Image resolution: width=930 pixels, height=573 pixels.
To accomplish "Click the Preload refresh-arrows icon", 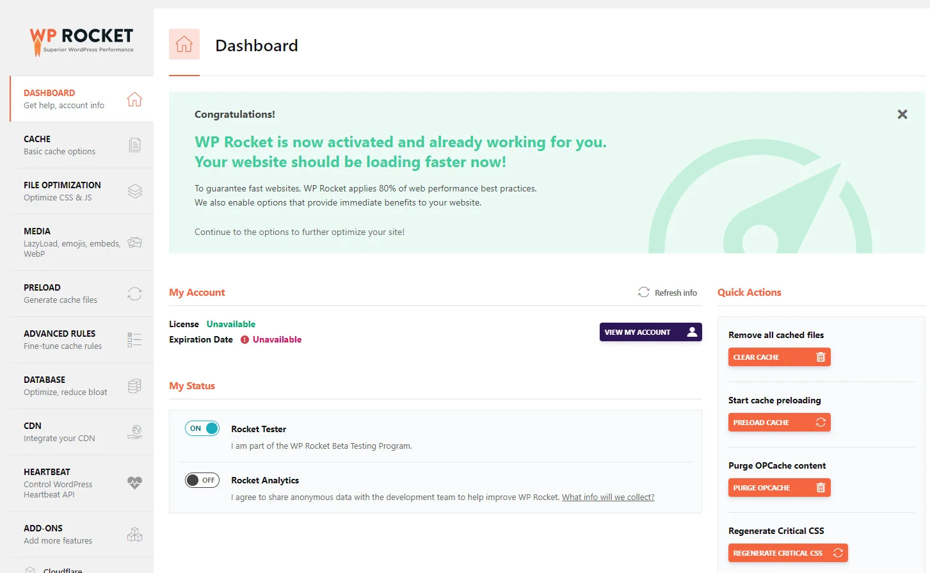I will point(134,294).
